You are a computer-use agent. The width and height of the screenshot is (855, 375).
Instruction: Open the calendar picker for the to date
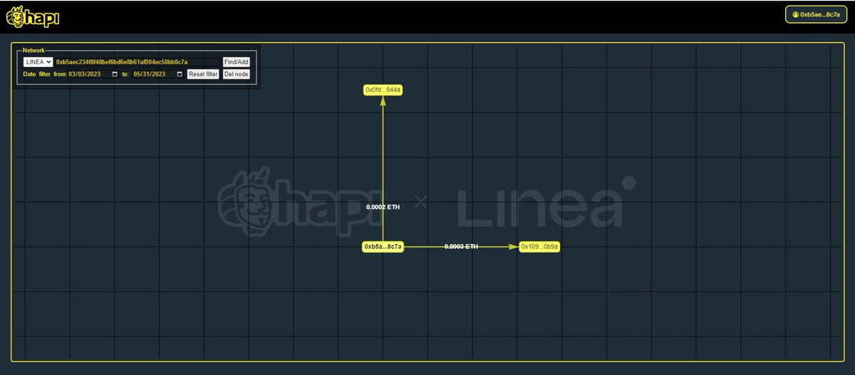(x=180, y=74)
